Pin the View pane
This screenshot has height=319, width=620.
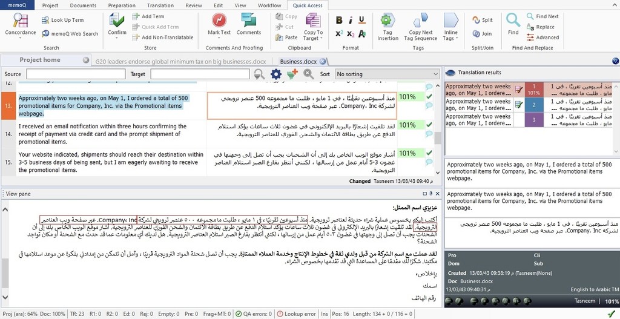(x=431, y=194)
